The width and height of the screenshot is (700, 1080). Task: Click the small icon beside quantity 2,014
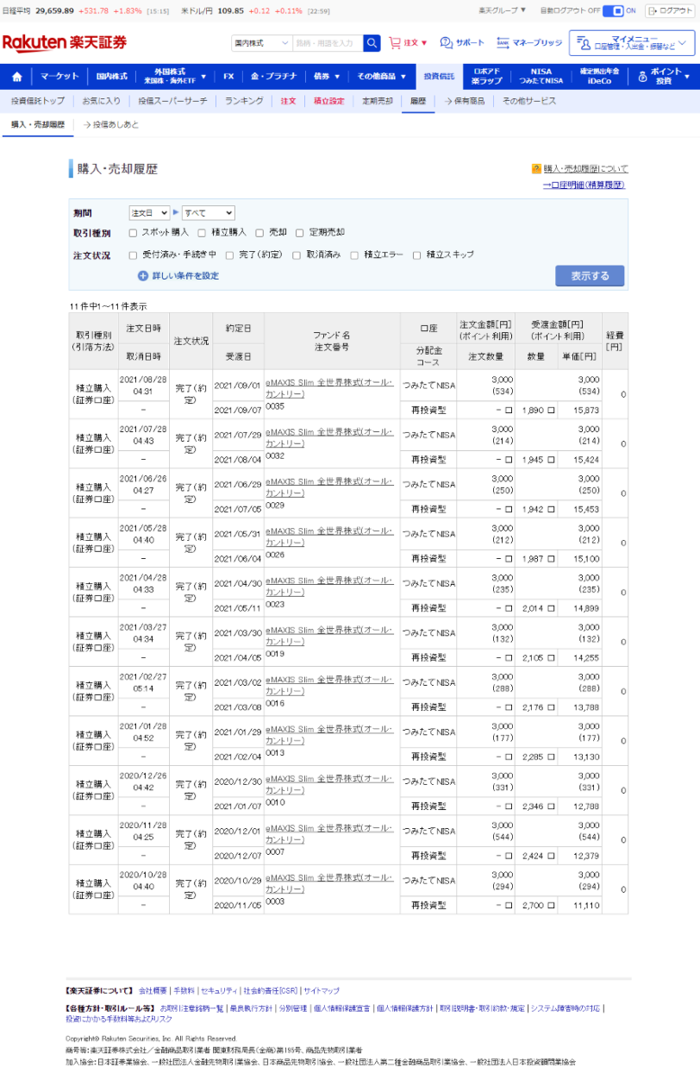(x=552, y=607)
